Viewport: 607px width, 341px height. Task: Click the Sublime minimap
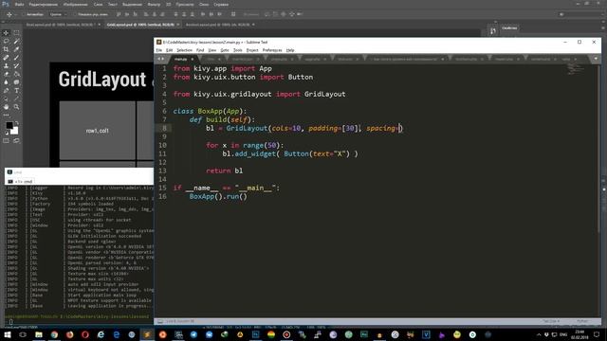(576, 70)
